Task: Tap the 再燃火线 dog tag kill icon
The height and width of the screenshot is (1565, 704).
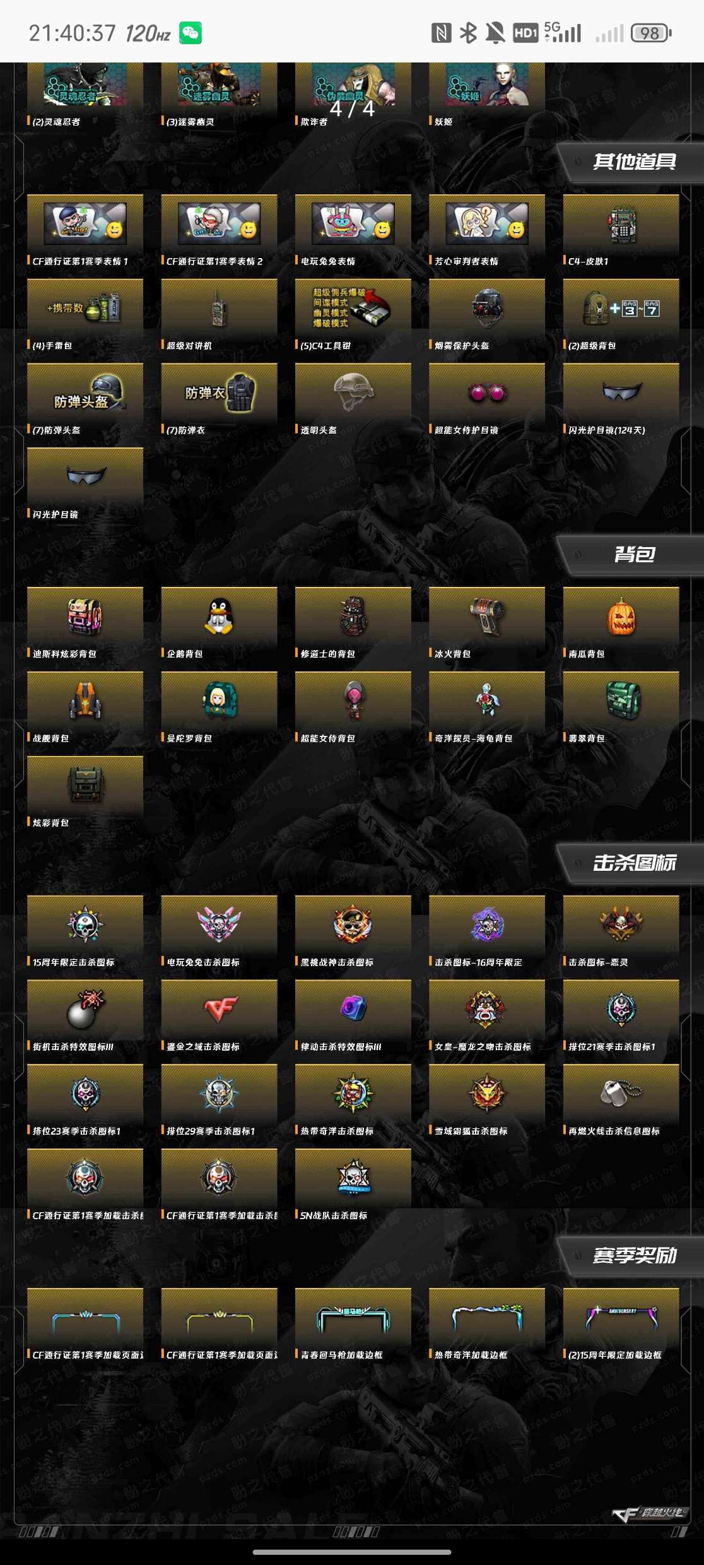Action: tap(621, 1093)
